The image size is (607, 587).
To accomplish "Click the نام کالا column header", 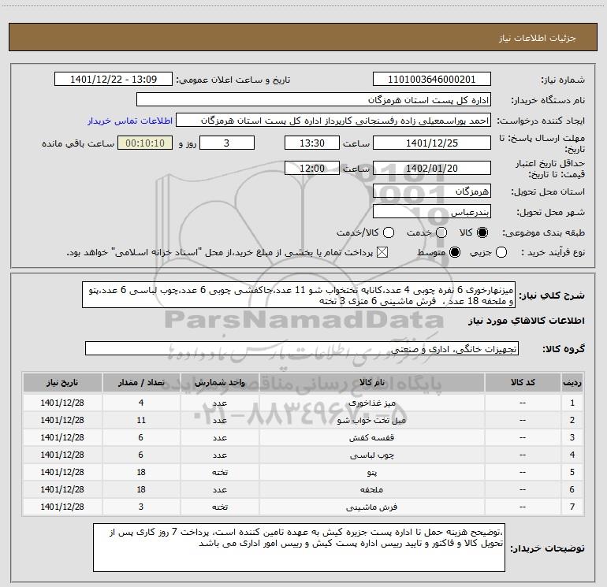I will 371,383.
